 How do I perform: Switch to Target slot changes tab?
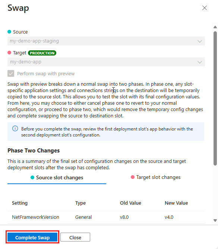pos(156,177)
